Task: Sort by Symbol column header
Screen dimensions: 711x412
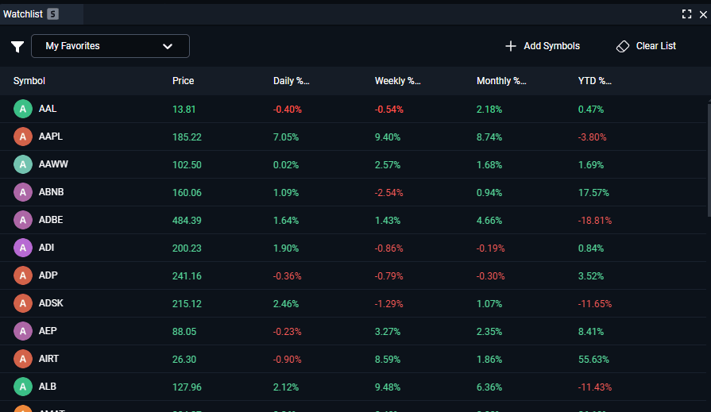Action: click(x=29, y=81)
